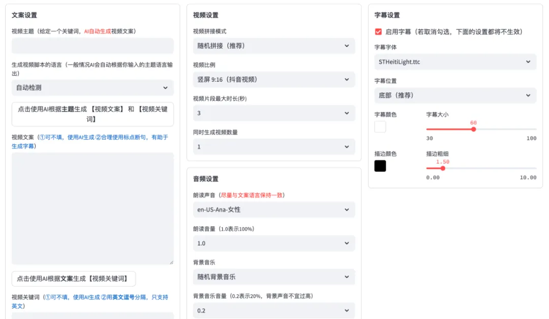Expand the 视频比例 dropdown
Screen dimensions: 549x319
coord(273,80)
